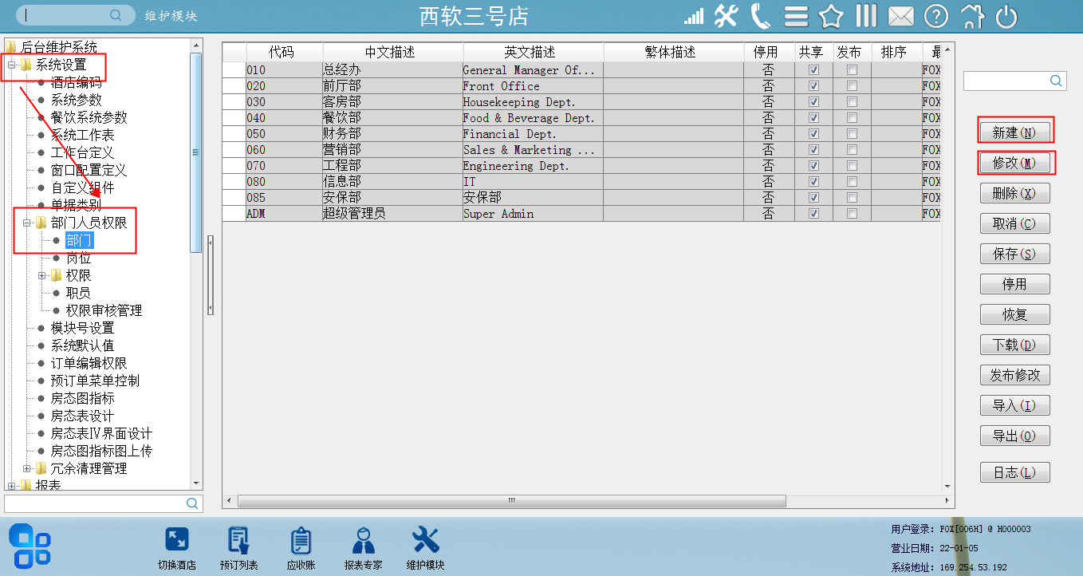
Task: Click the 切换酒店 icon in bottom bar
Action: [x=176, y=540]
